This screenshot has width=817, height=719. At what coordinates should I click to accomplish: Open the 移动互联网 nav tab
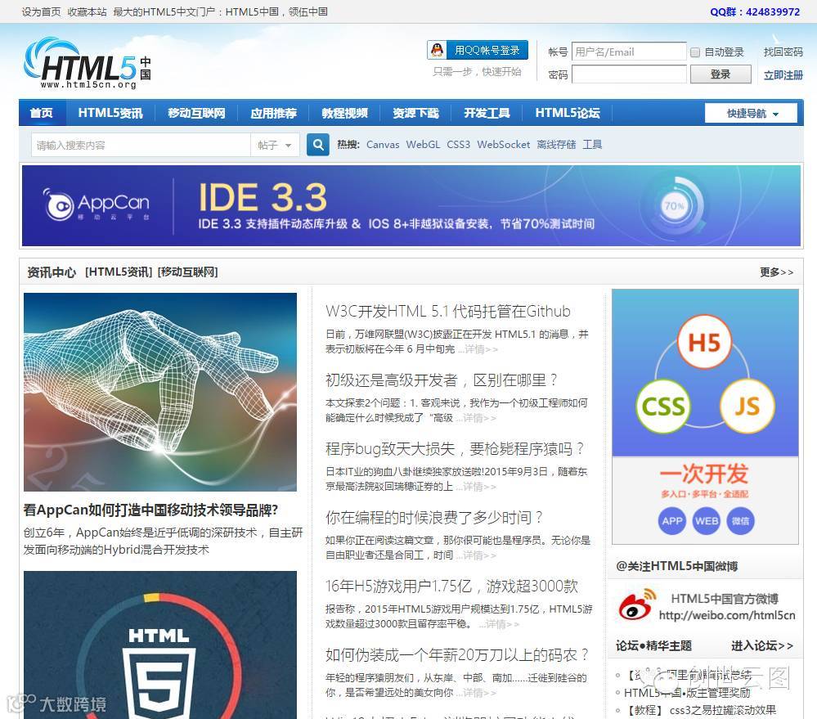point(196,113)
